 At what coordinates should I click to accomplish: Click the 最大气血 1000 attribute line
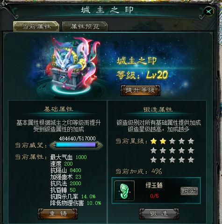click(x=69, y=157)
